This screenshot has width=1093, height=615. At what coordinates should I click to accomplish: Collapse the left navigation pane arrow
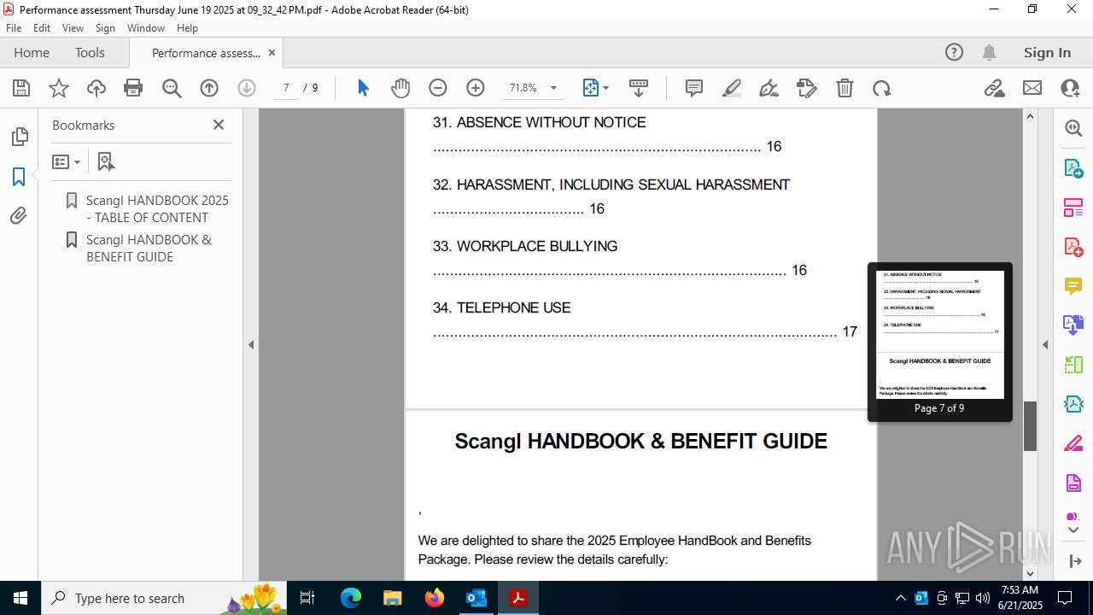pyautogui.click(x=251, y=345)
